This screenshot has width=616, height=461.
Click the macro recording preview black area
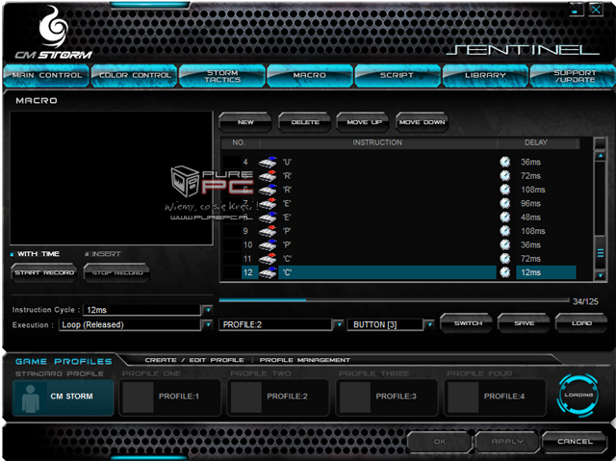112,178
